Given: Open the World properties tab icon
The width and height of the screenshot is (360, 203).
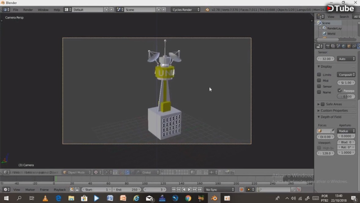Looking at the screenshot, I should [x=344, y=46].
